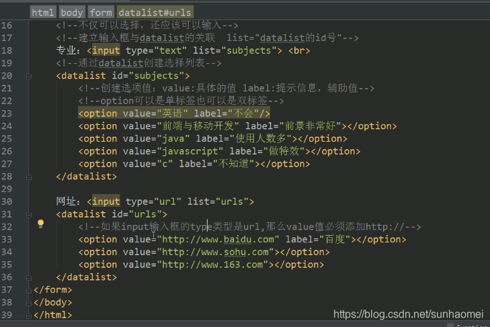This screenshot has height=327, width=490.
Task: Click the "java" value on line 25
Action: pyautogui.click(x=173, y=139)
